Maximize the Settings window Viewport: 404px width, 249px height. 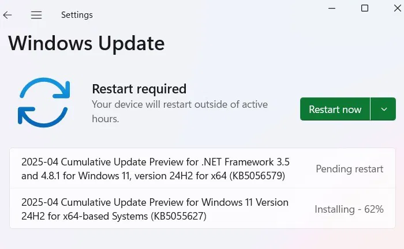[x=365, y=8]
